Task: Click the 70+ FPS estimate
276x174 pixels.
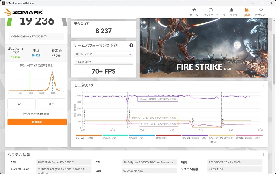Action: pos(103,71)
